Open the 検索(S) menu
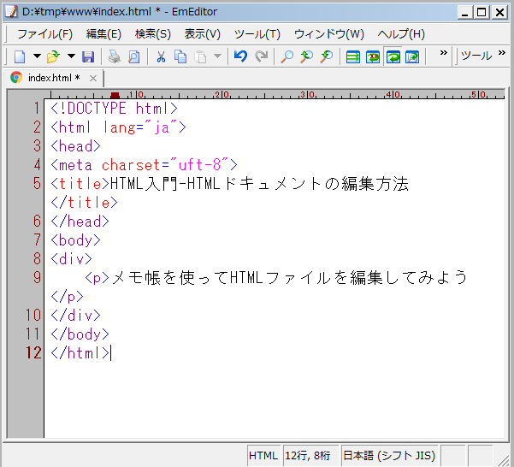Screen dimensions: 514x467 pyautogui.click(x=153, y=34)
